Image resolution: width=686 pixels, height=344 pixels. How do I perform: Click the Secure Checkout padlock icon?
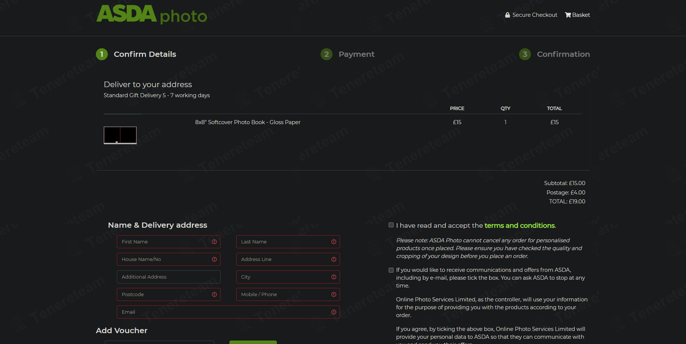pos(507,15)
